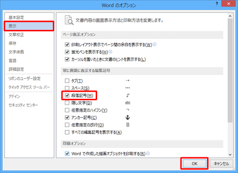Click the tab arrow symbol icon
Viewport: 238px width, 173px height.
click(128, 80)
